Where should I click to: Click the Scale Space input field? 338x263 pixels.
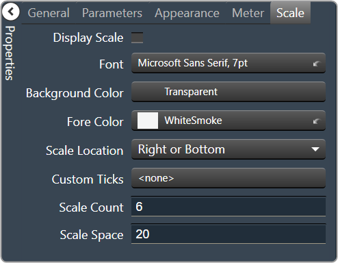pyautogui.click(x=229, y=234)
